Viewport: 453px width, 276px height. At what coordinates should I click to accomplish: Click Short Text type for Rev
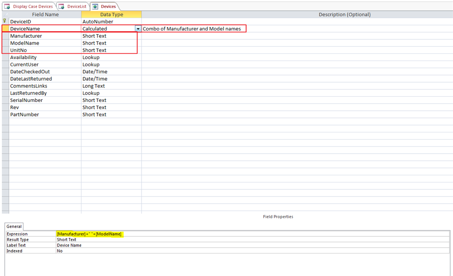click(x=111, y=107)
